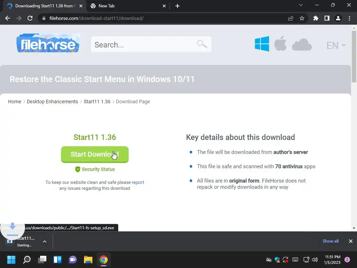This screenshot has width=357, height=268.
Task: Click the scrollbar down arrow
Action: (354, 228)
